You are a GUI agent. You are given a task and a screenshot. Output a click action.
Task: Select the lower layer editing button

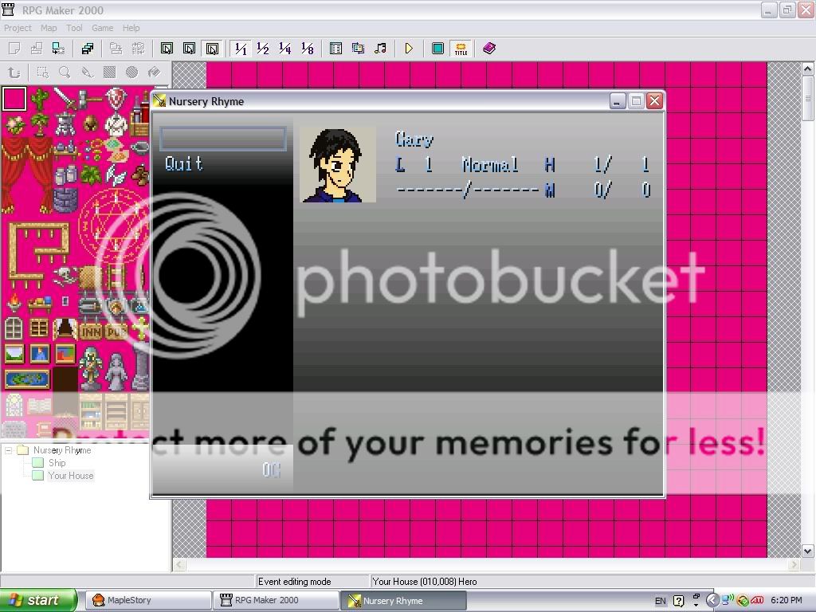(x=167, y=49)
